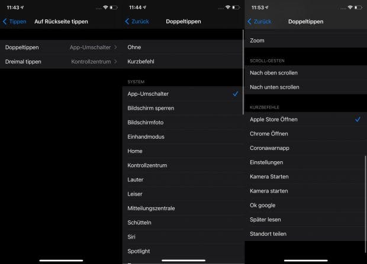Tap checkmark next to Apple Store Öffnen
The width and height of the screenshot is (367, 264).
358,119
